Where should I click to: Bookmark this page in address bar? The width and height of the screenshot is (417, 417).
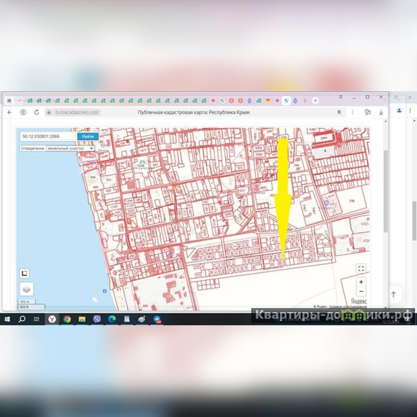339,112
